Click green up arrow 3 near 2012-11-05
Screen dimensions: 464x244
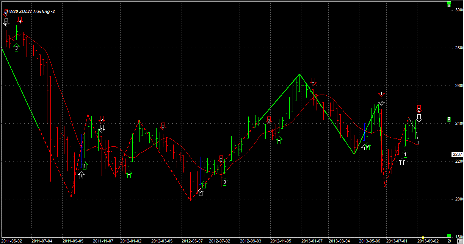(279, 140)
